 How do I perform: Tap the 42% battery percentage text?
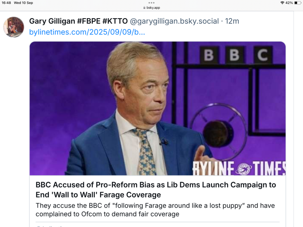289,3
